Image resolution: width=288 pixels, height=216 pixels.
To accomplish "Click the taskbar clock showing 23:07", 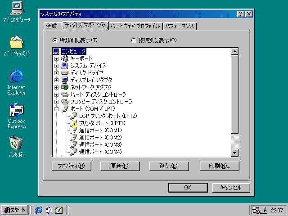I will click(277, 210).
